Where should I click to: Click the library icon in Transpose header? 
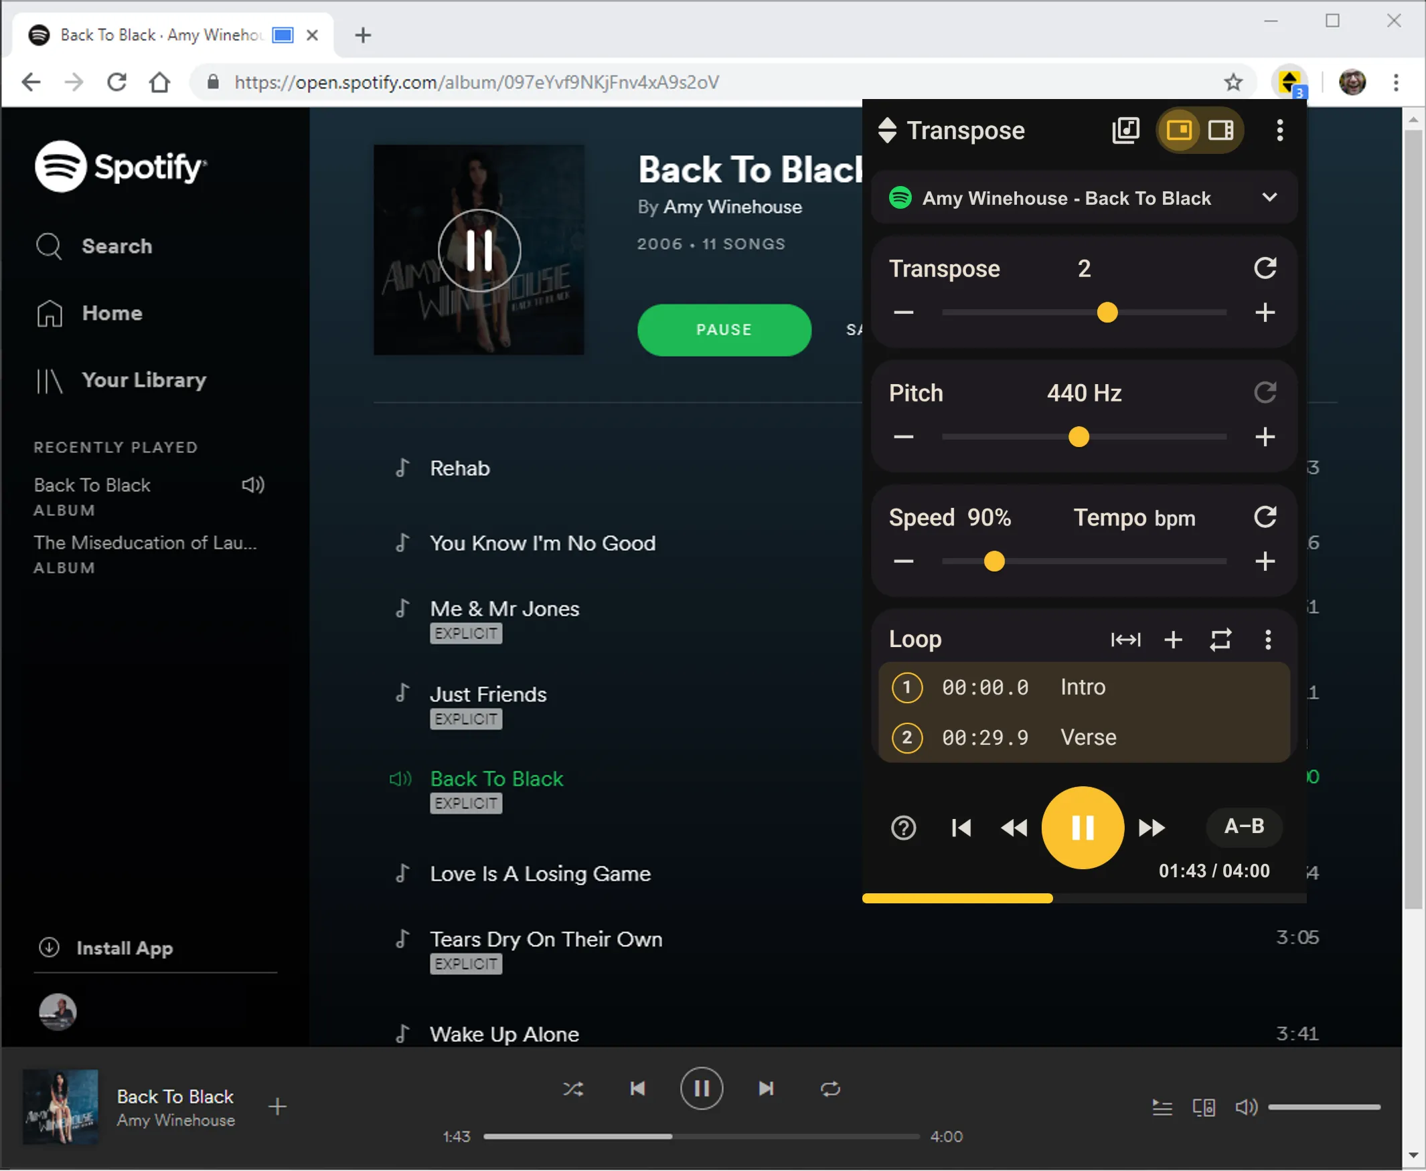point(1125,130)
